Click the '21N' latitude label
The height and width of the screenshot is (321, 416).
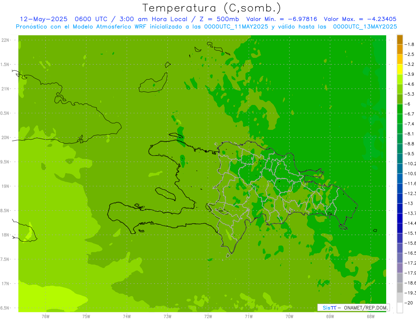5,89
